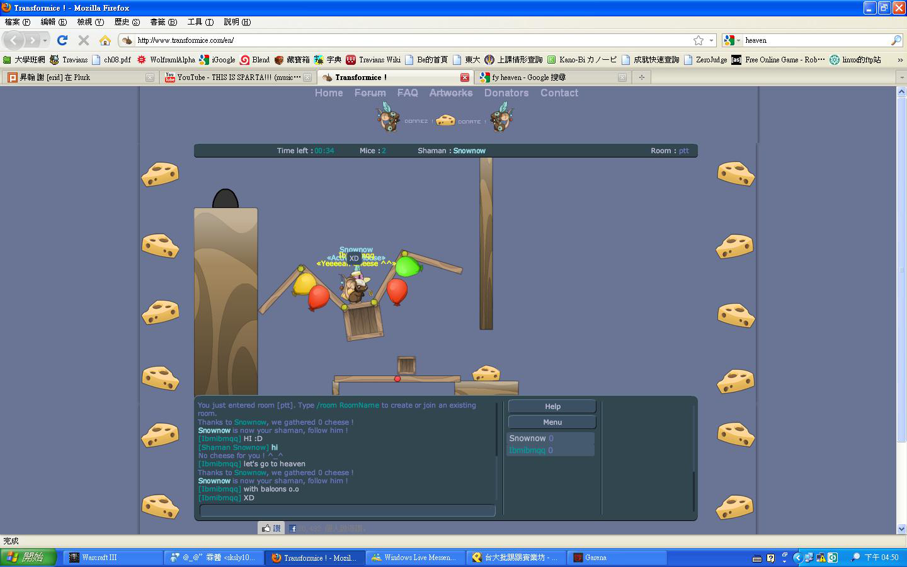Switch to the fy heaven Google search tab
907x567 pixels.
[552, 77]
